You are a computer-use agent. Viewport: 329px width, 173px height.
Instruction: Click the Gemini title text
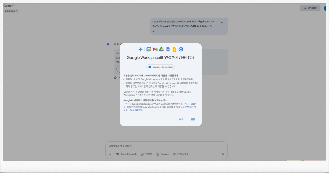(9, 6)
